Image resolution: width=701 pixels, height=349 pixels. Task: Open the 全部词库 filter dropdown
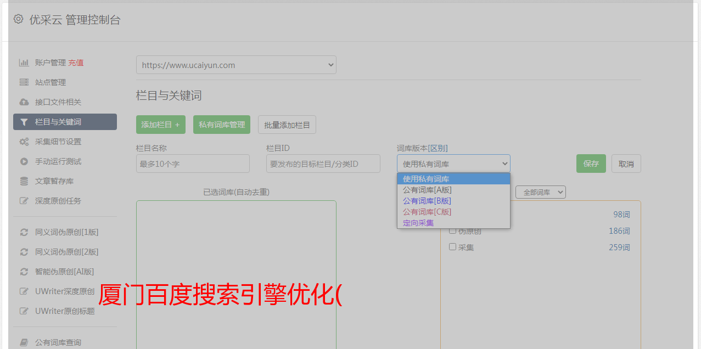[x=541, y=192]
